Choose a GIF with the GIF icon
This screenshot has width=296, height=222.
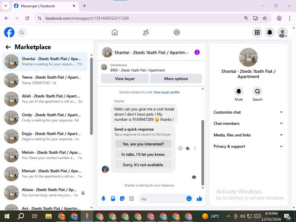click(x=131, y=198)
